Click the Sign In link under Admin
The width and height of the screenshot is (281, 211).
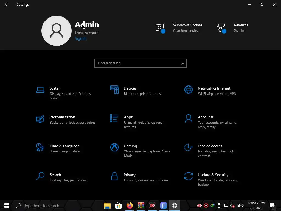(81, 38)
